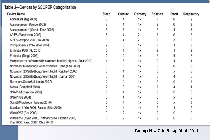
Task: Select 'WatchPAT (Bar 2003)' device name
Action: tap(24, 113)
